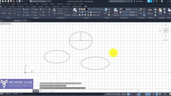Click Match Properties tool
The height and width of the screenshot is (96, 171).
tap(116, 12)
